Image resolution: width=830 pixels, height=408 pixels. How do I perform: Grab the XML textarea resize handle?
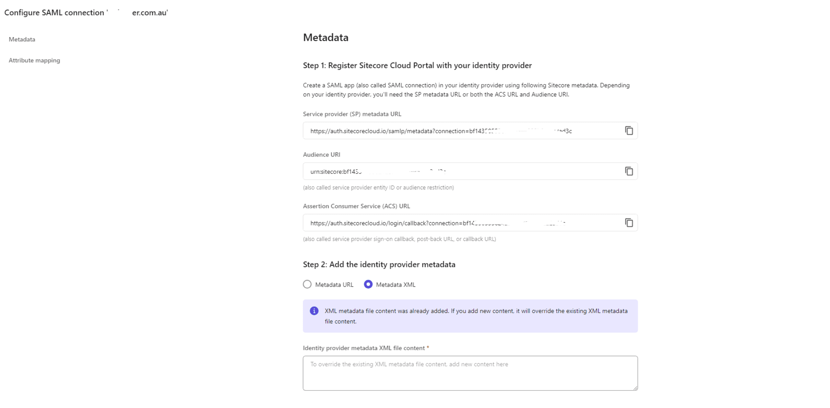(635, 388)
